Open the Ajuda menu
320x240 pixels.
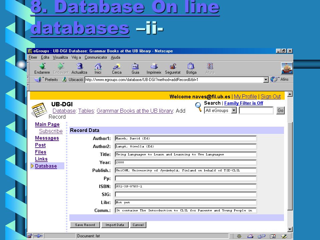pos(116,57)
